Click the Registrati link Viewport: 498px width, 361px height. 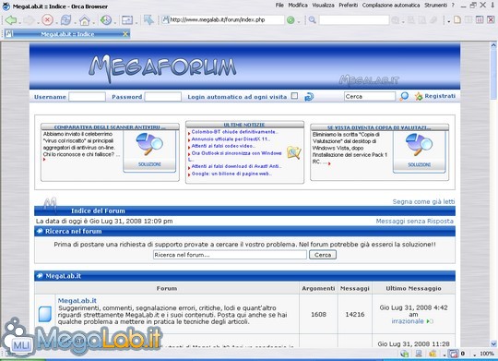click(440, 96)
